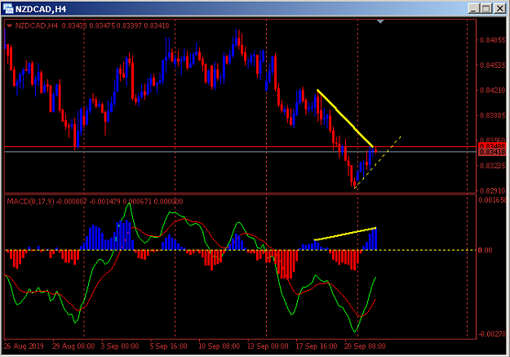Open the red triangle menu beside NZDCAD,H4 label
The height and width of the screenshot is (357, 510).
[10, 25]
